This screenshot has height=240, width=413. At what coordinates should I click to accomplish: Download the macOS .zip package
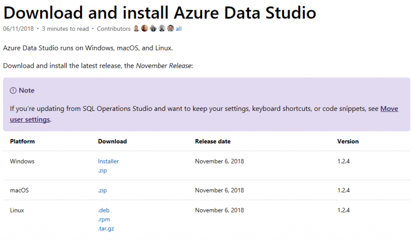click(102, 190)
